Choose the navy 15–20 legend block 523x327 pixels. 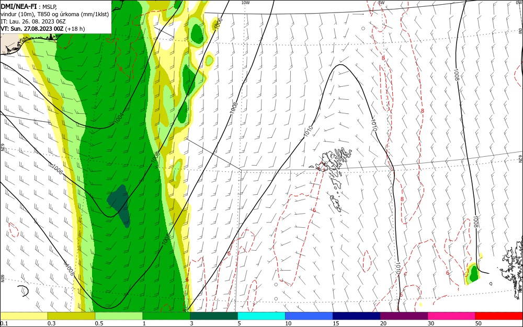[357, 316]
